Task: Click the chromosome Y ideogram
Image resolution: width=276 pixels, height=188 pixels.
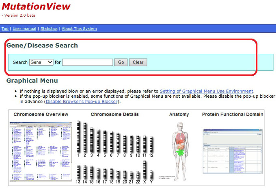Action: pyautogui.click(x=151, y=175)
